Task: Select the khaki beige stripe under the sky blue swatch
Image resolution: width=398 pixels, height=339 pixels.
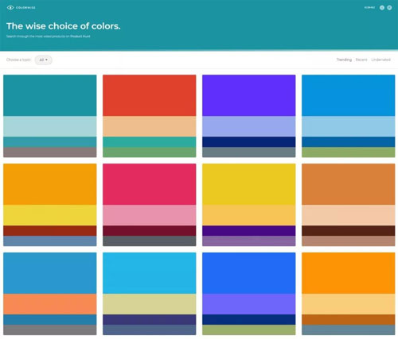Action: point(150,304)
